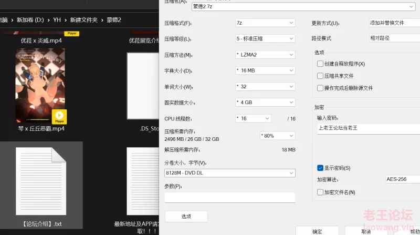
Task: Open the 压缩格式 7z dropdown
Action: pyautogui.click(x=265, y=23)
